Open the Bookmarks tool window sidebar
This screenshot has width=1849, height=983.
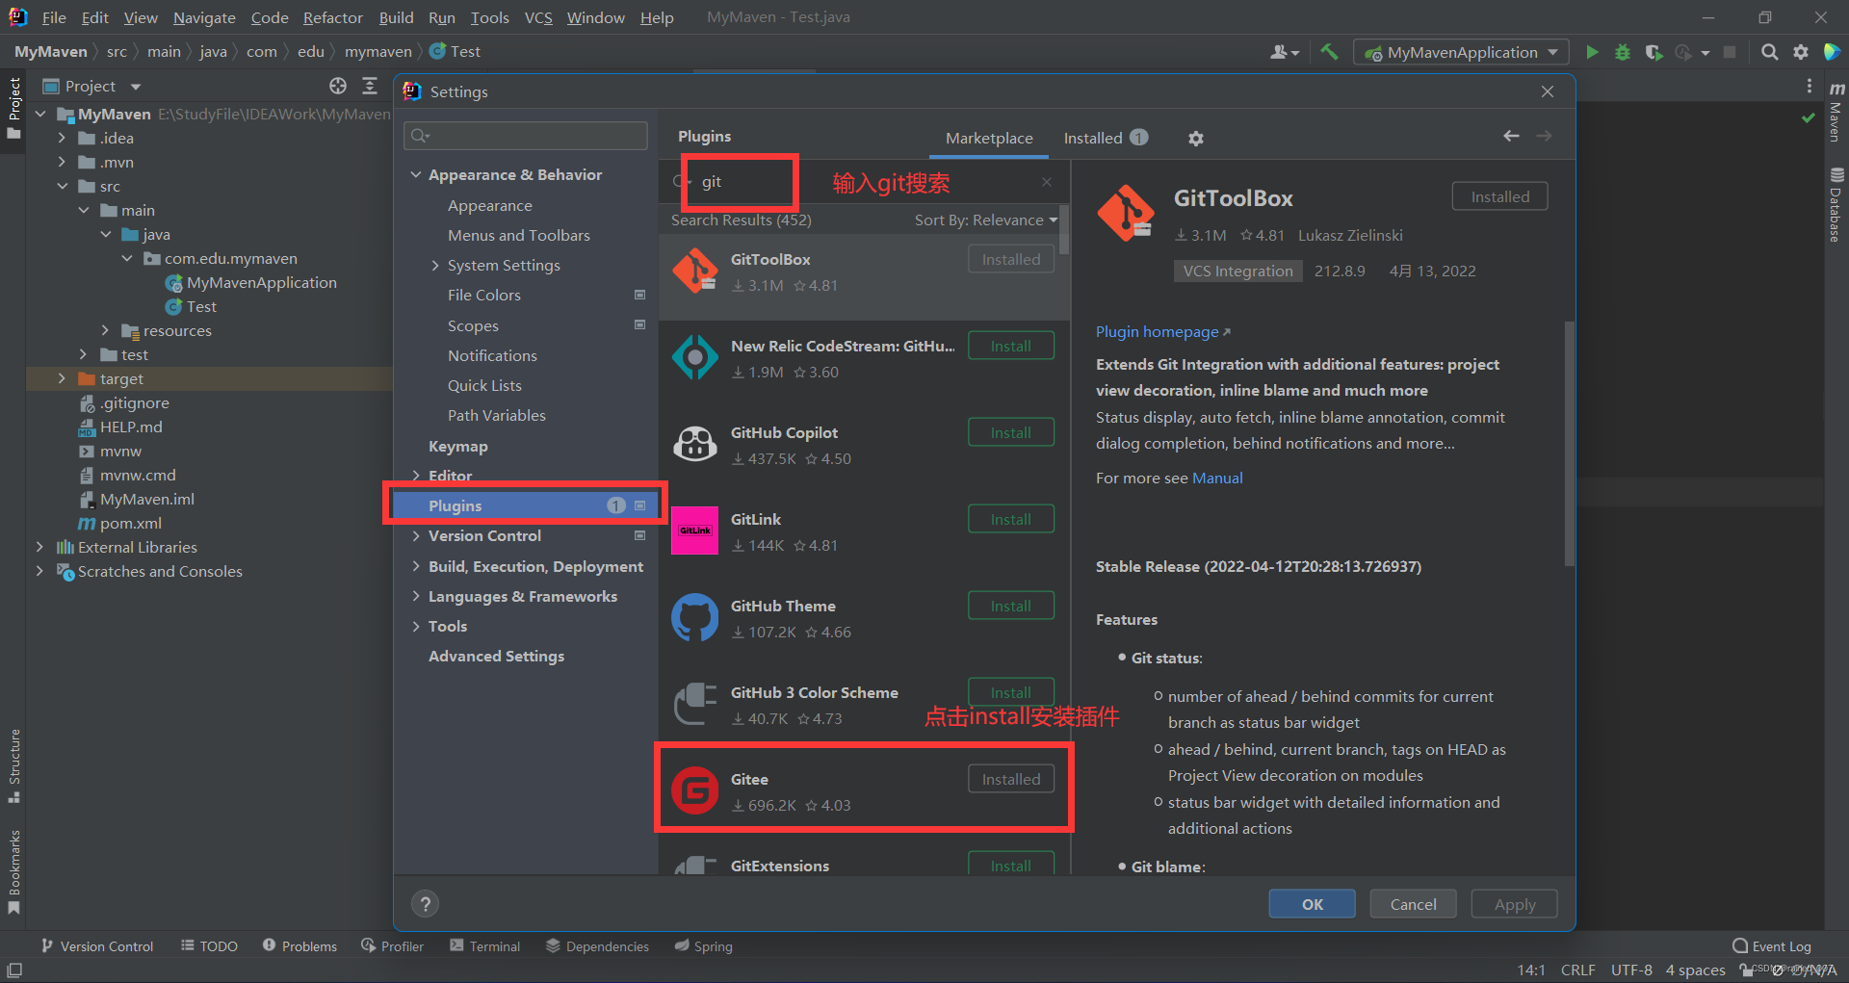(14, 871)
